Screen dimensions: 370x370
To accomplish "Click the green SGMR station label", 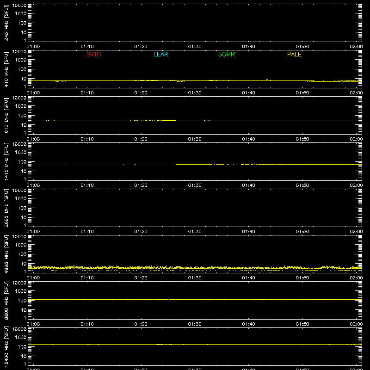I will (x=226, y=54).
